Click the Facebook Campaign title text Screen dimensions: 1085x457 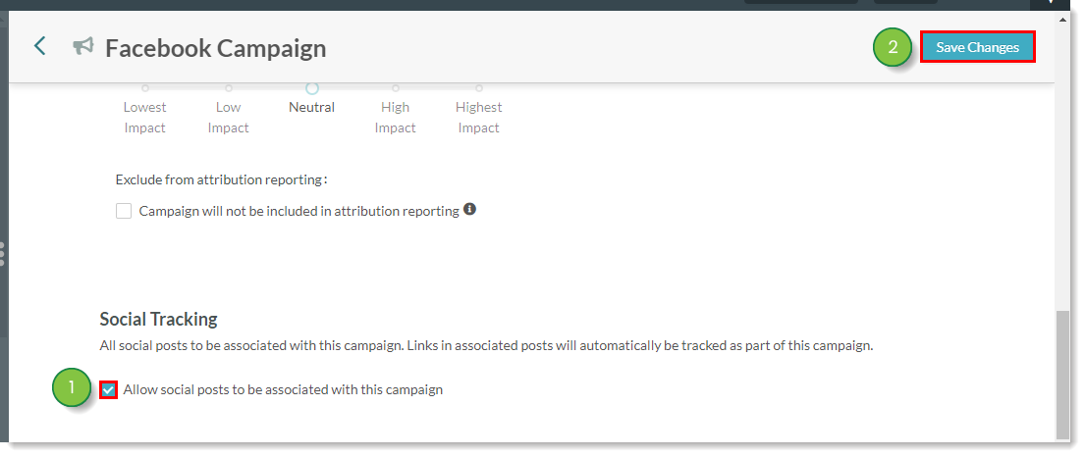(215, 48)
